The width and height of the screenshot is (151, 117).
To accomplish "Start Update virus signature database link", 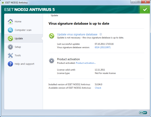I will coord(77,34).
